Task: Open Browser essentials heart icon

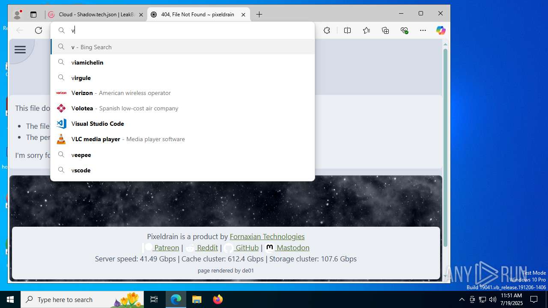Action: 404,30
